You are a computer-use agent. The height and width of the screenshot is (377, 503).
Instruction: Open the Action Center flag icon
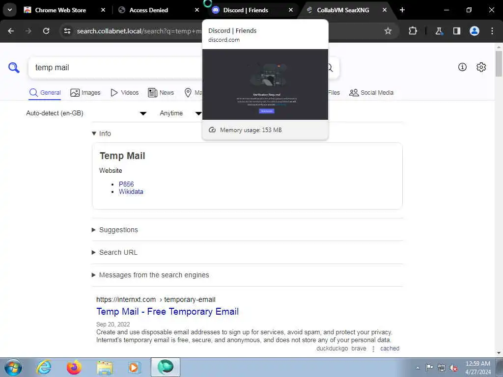(429, 368)
